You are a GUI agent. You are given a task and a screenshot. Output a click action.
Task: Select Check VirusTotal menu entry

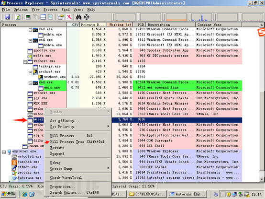(78, 177)
